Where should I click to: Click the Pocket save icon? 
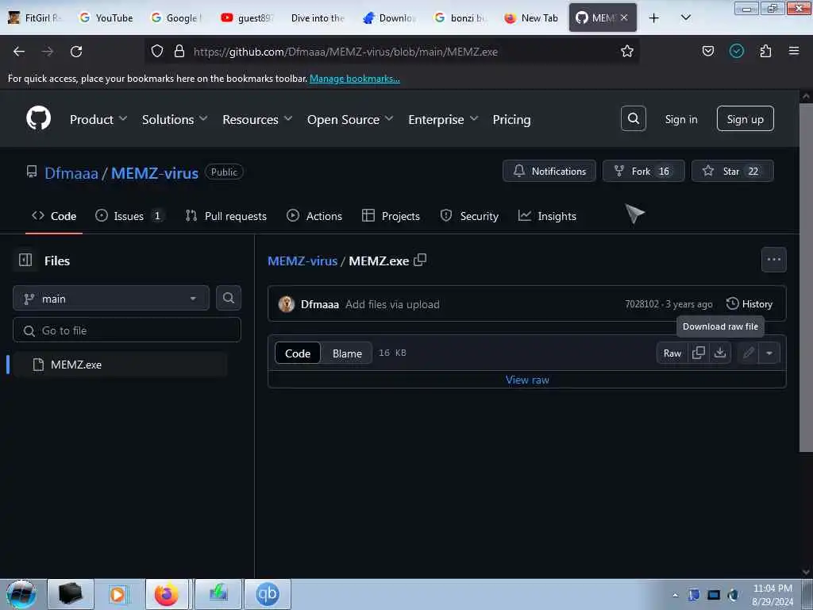click(707, 51)
